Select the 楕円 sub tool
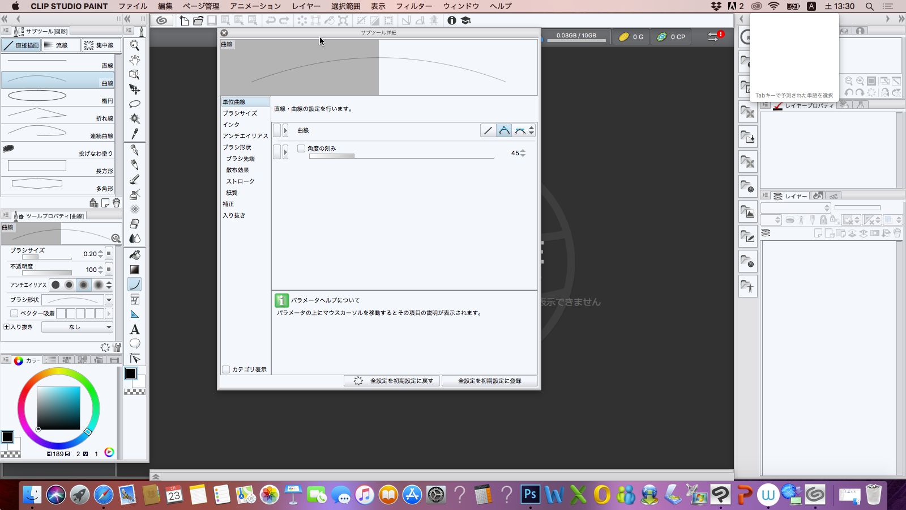The height and width of the screenshot is (510, 906). pos(58,96)
